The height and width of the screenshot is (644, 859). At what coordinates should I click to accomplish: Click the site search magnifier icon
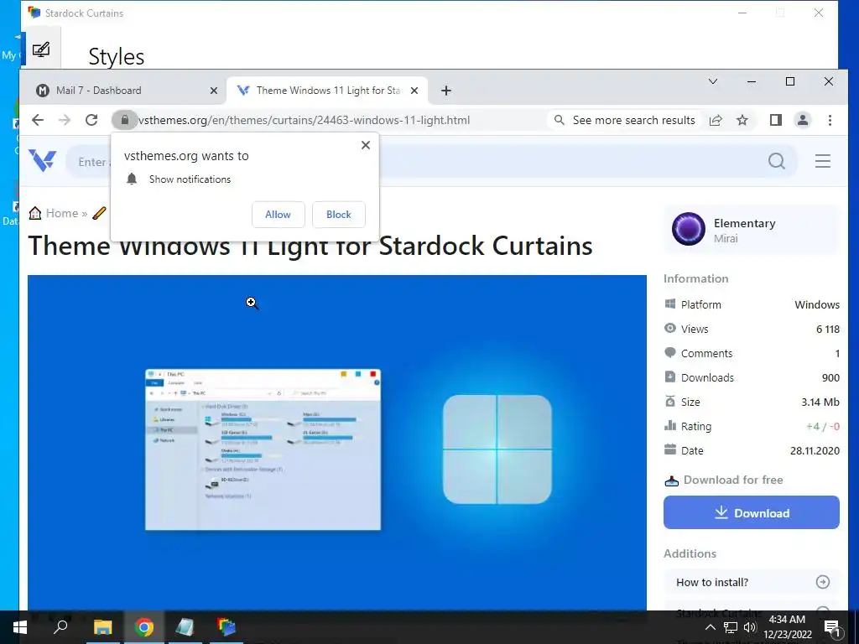click(776, 161)
